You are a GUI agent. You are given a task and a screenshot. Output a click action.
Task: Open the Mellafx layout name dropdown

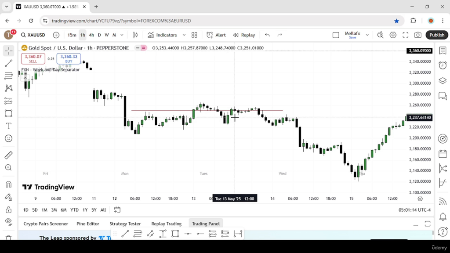367,35
